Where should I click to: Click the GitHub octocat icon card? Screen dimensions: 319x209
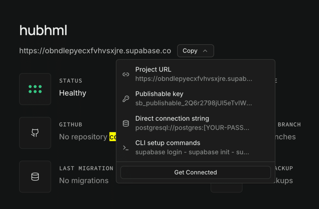(x=35, y=133)
